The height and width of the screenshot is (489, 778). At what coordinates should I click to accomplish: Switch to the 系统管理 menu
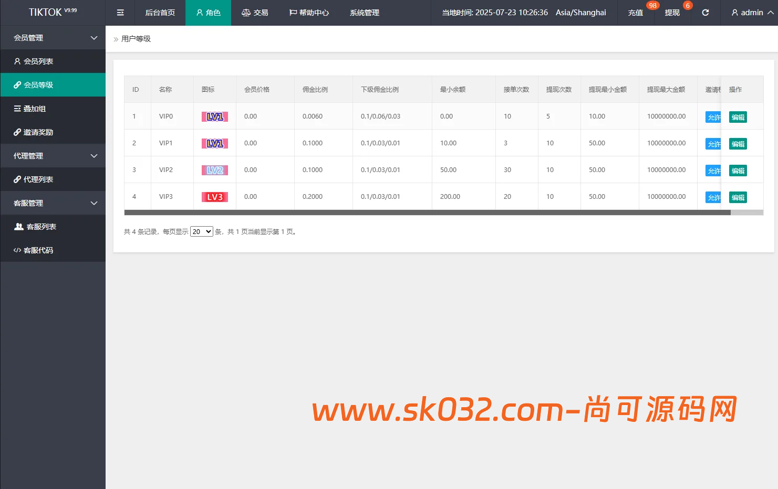click(364, 13)
